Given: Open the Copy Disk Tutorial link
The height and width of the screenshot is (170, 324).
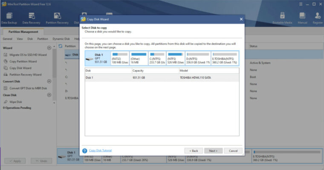Looking at the screenshot, I should [x=101, y=150].
